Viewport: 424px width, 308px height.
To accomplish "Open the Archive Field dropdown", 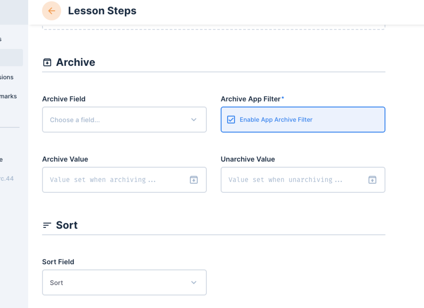I will tap(124, 120).
